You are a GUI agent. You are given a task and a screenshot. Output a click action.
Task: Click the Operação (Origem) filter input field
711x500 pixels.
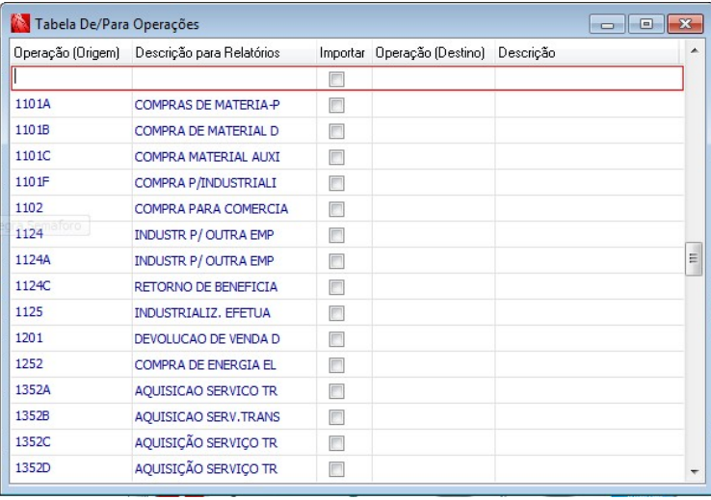pos(71,78)
